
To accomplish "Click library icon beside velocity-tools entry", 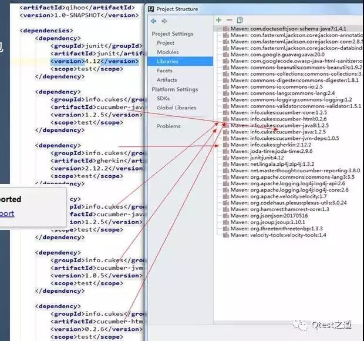I will tap(226, 235).
